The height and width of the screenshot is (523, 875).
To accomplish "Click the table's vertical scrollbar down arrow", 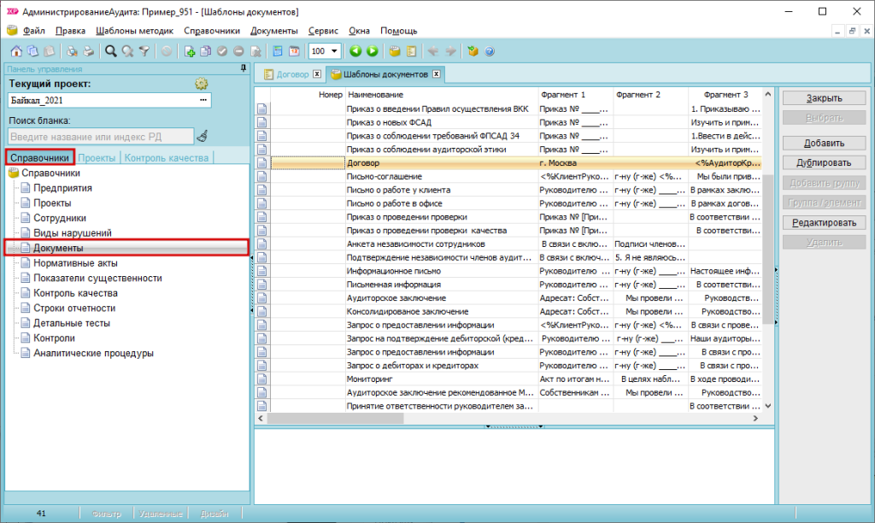I will 768,406.
